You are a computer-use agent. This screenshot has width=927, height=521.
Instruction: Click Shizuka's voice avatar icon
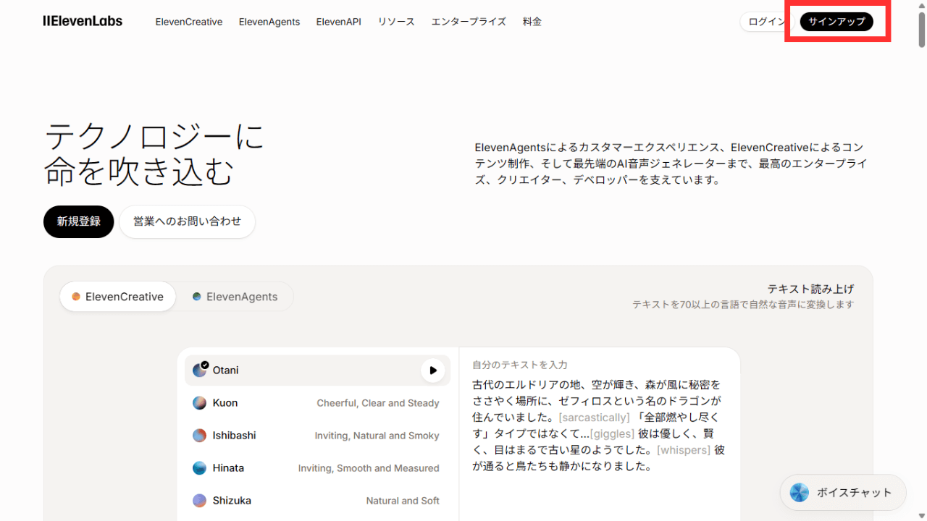[x=200, y=501]
